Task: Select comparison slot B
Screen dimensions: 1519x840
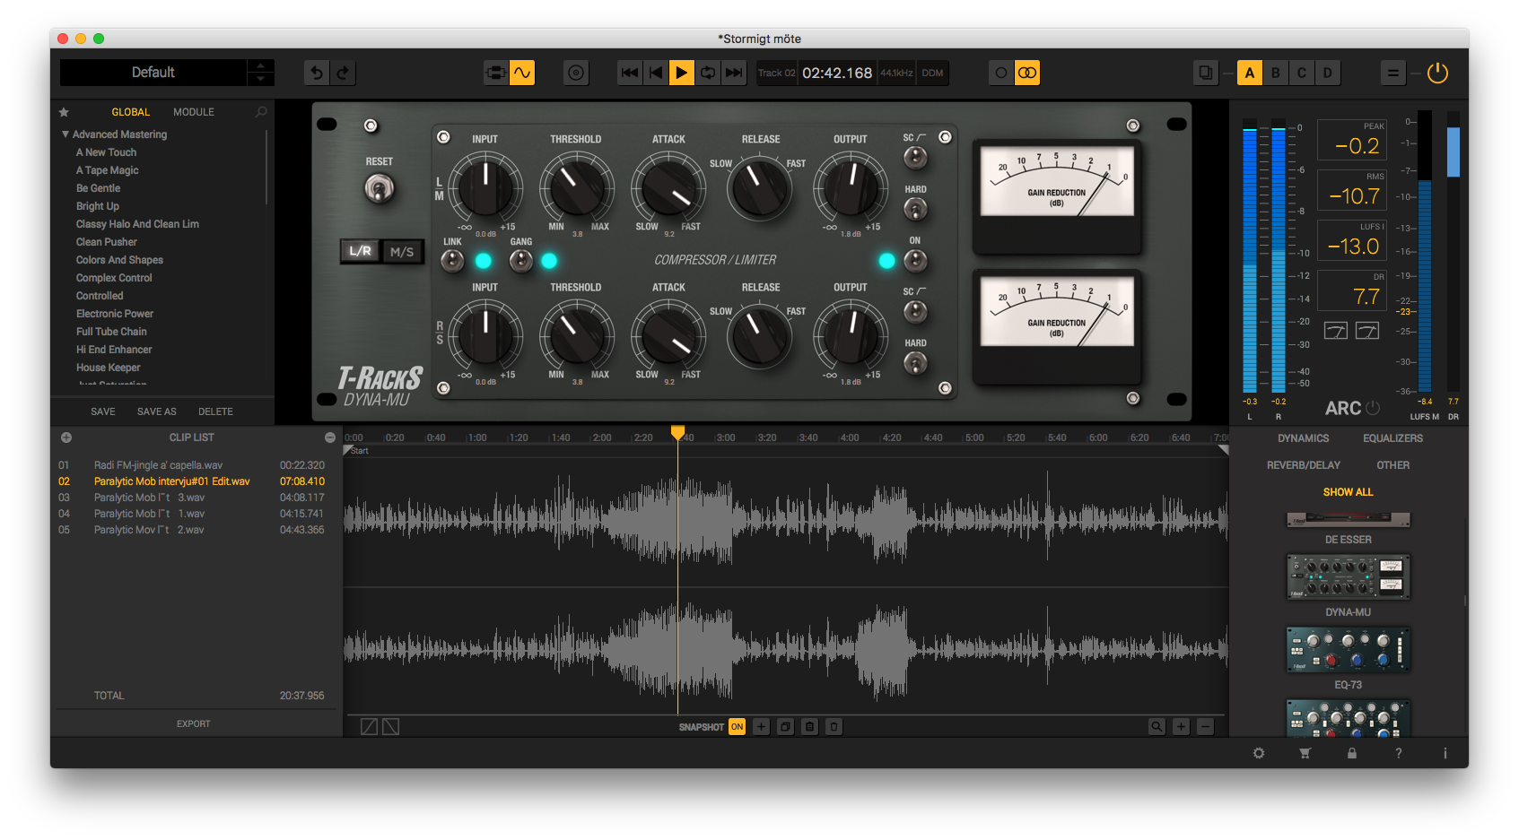Action: pos(1275,73)
